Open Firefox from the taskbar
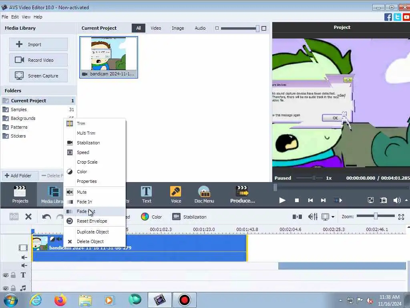The width and height of the screenshot is (410, 308). [60, 300]
